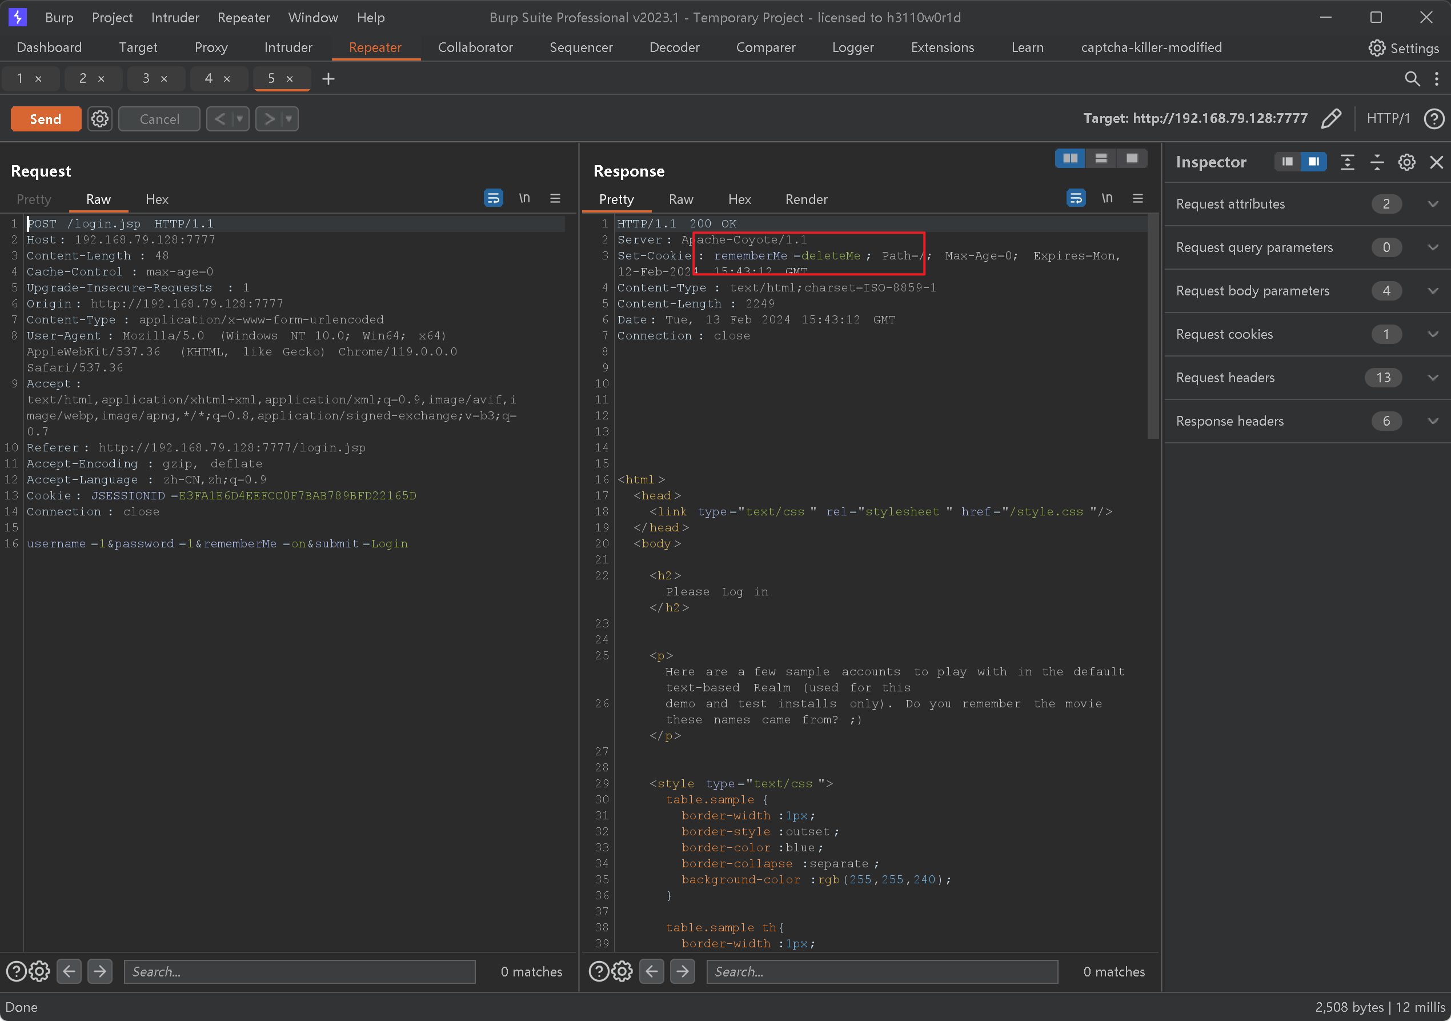Select Logger tab in top navigation
Viewport: 1451px width, 1021px height.
[x=850, y=46]
